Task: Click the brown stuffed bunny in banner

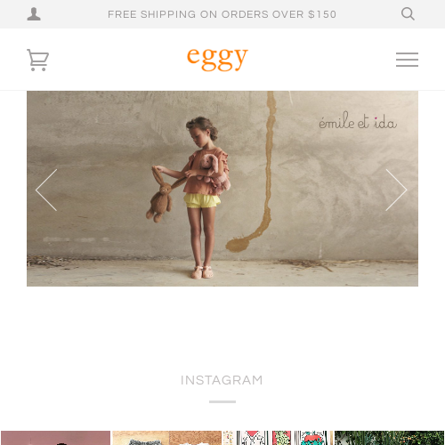Action: tap(161, 196)
